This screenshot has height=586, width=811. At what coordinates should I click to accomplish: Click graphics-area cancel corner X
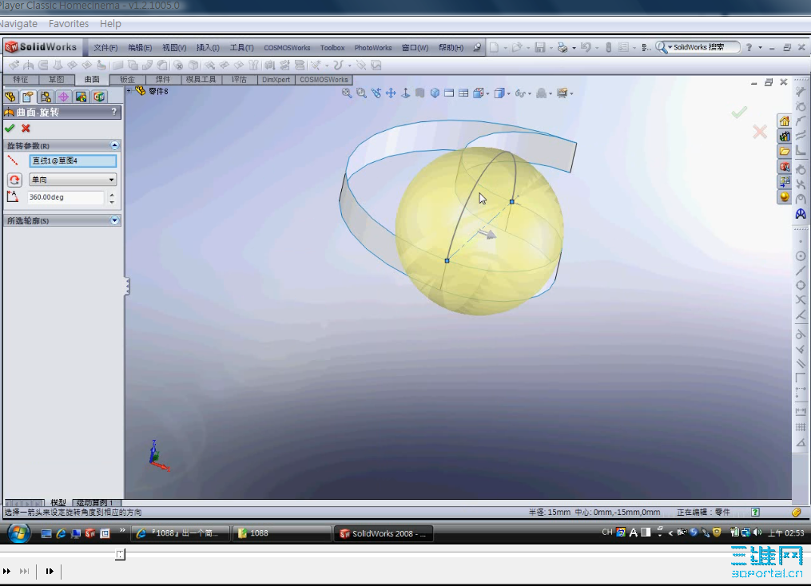point(760,132)
